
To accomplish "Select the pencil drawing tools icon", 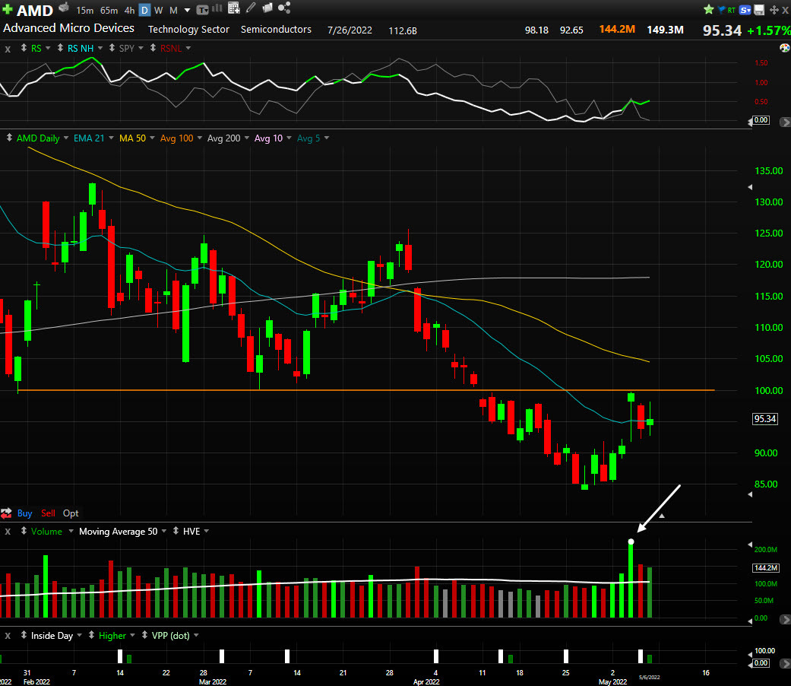I will click(x=251, y=8).
